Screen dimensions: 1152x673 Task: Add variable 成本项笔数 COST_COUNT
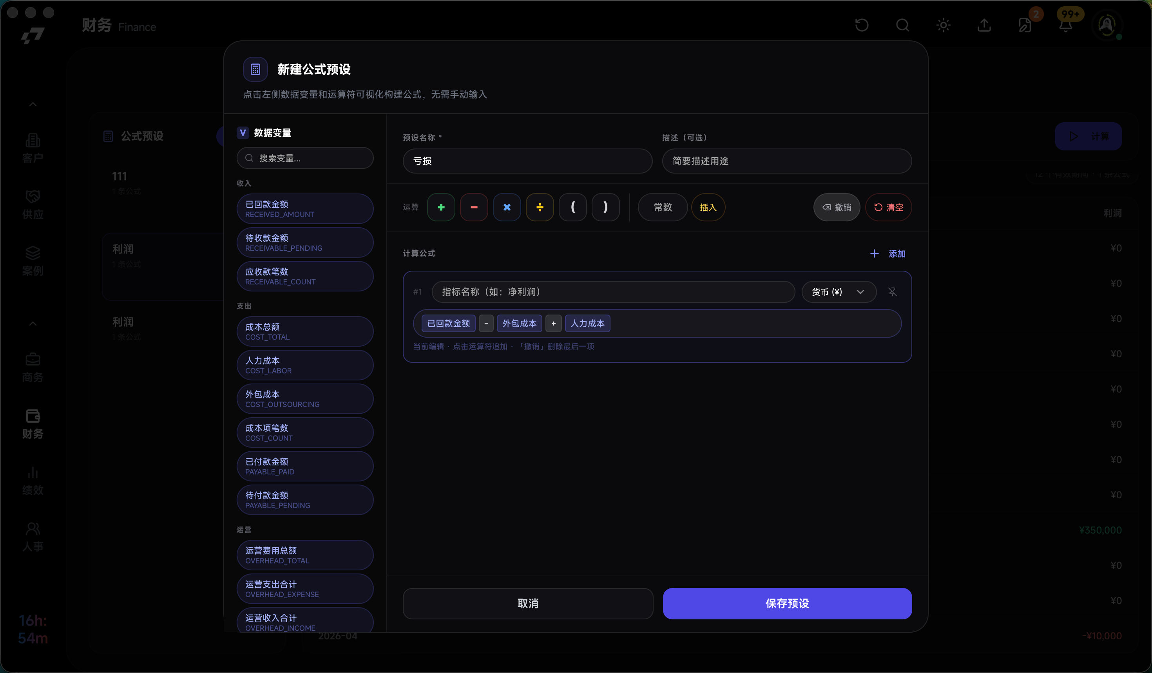[305, 433]
